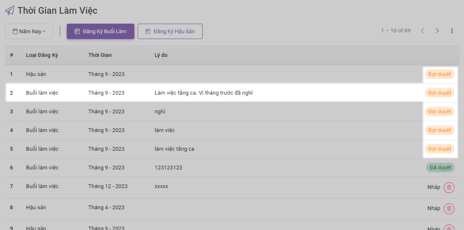Click the Đăng Ký Buổi Làm button

pyautogui.click(x=100, y=32)
